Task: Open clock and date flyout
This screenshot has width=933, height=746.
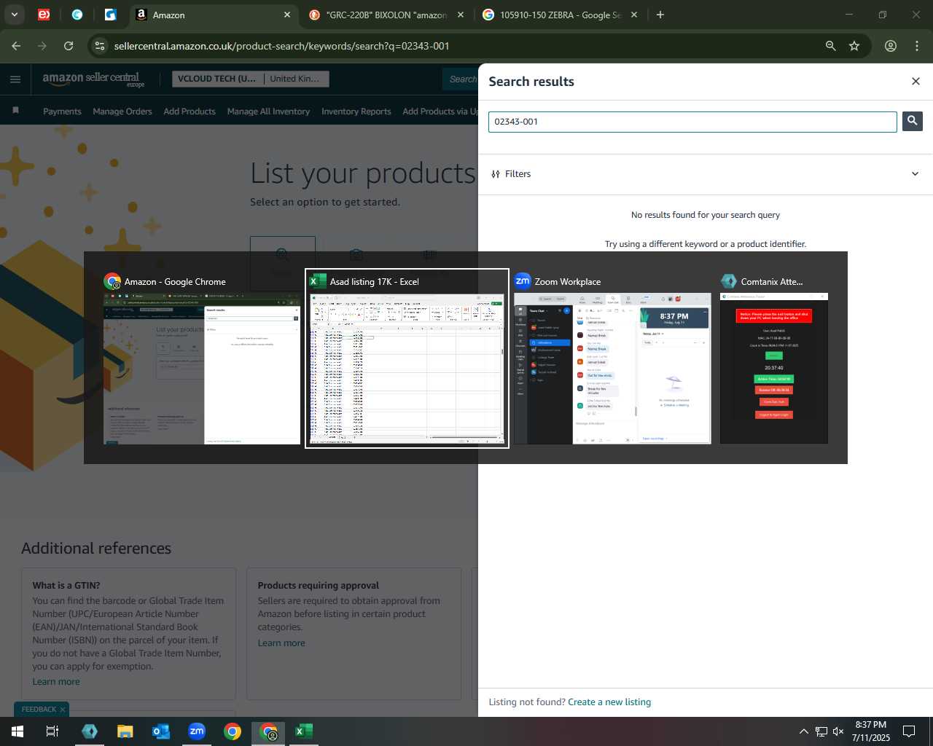Action: [871, 731]
